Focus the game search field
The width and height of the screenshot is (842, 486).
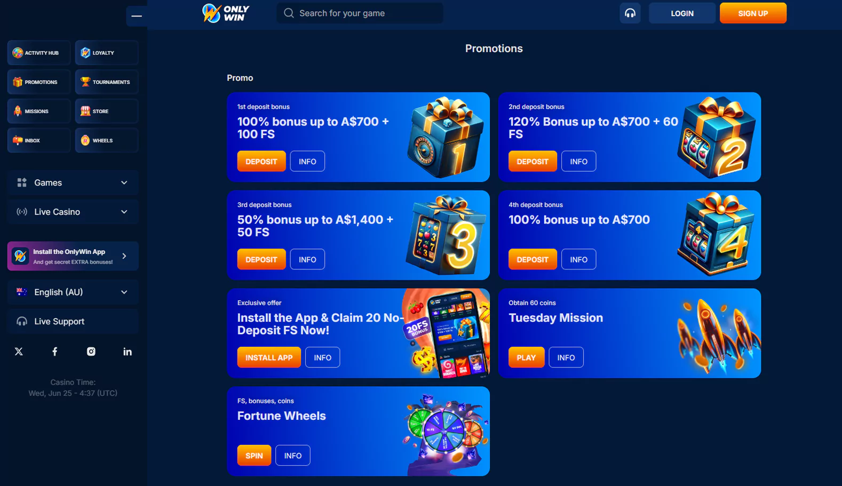[360, 13]
